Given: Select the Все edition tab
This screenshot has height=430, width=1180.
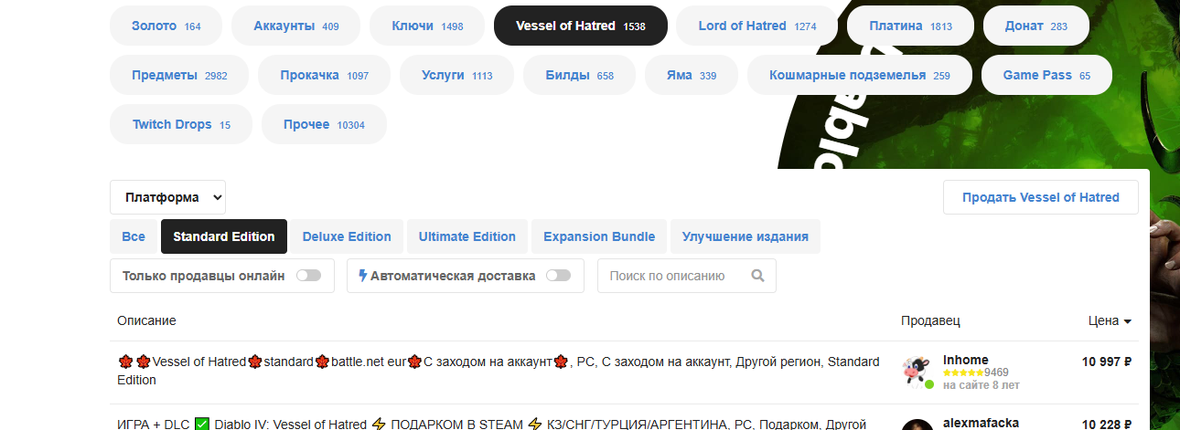Looking at the screenshot, I should [134, 236].
